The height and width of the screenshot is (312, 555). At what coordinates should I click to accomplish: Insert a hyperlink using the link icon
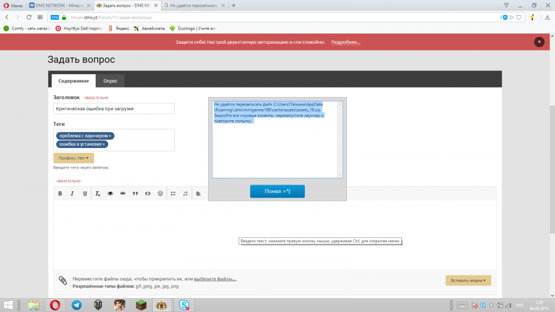123,193
